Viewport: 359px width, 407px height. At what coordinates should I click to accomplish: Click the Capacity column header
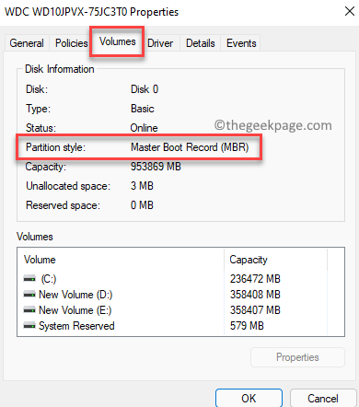pyautogui.click(x=275, y=260)
